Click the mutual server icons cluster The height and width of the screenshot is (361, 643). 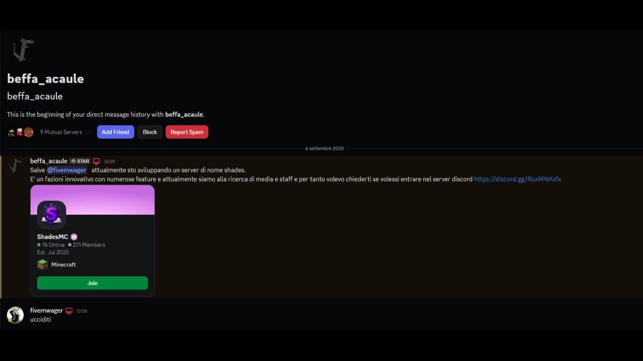[21, 132]
